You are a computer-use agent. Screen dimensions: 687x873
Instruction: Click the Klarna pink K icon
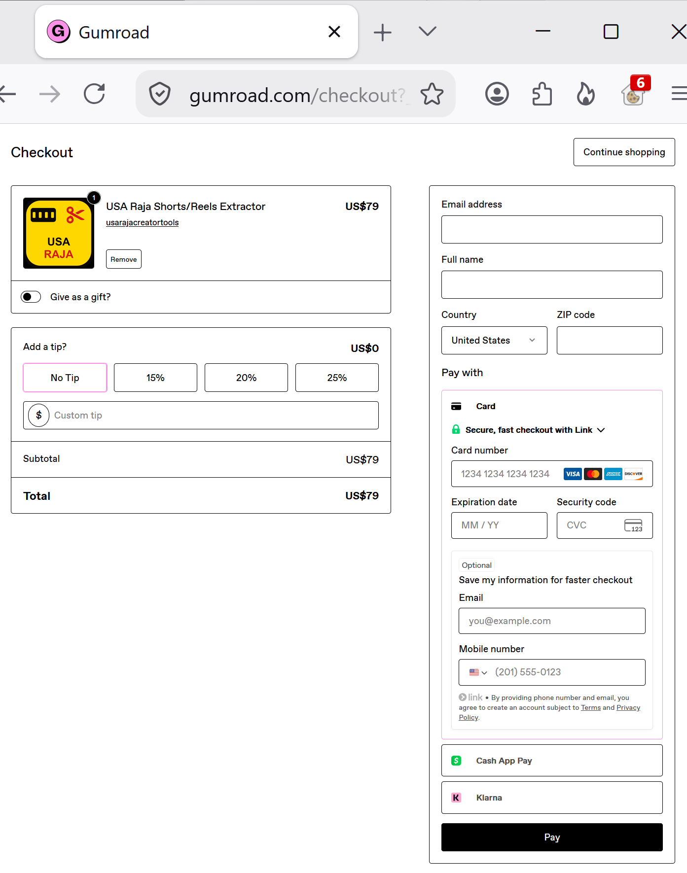456,798
